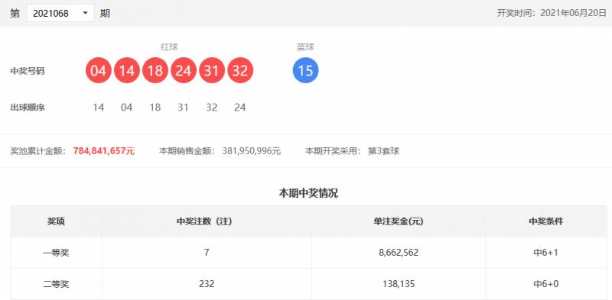
Task: Click the 蓝球 label
Action: point(305,47)
